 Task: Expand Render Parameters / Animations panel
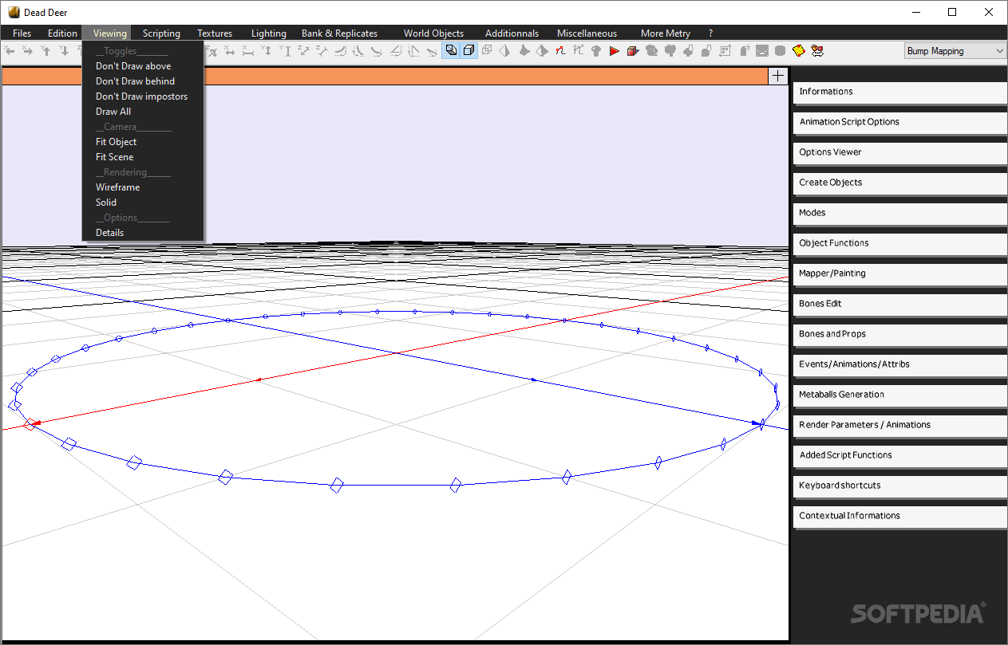pyautogui.click(x=900, y=425)
